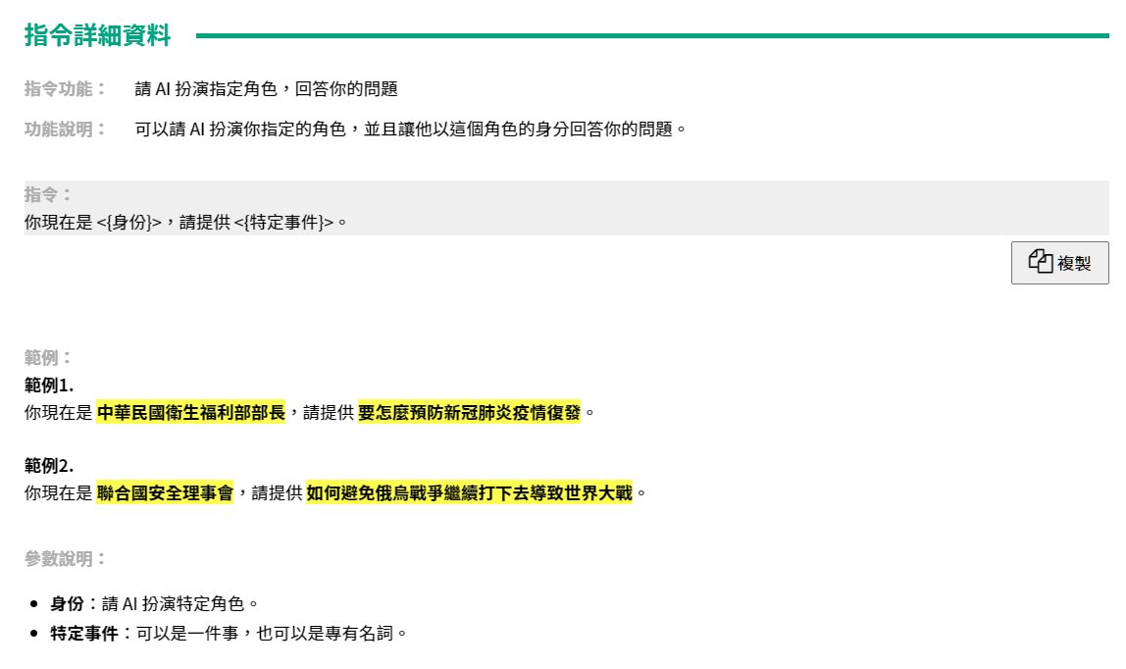
Task: Select the 範例1. heading
Action: pos(49,385)
